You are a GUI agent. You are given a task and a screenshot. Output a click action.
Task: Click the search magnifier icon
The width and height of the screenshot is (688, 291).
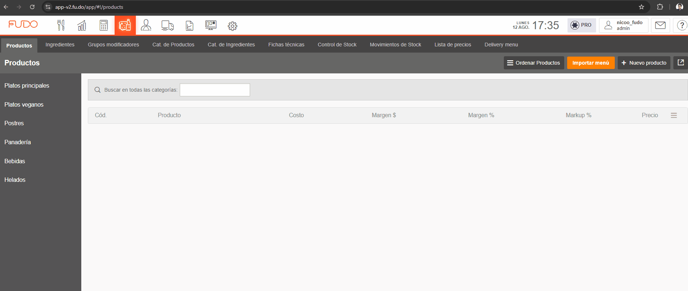97,90
